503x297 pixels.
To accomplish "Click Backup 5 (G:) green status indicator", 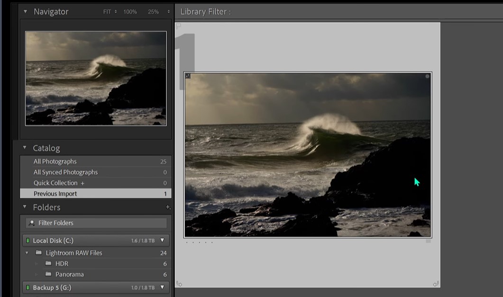I will (x=27, y=288).
